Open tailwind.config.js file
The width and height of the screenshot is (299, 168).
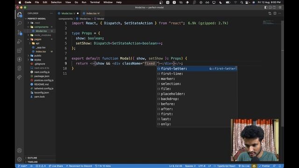(43, 88)
